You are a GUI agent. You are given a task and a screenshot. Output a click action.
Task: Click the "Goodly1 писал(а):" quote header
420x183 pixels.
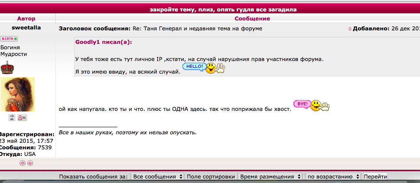point(103,42)
